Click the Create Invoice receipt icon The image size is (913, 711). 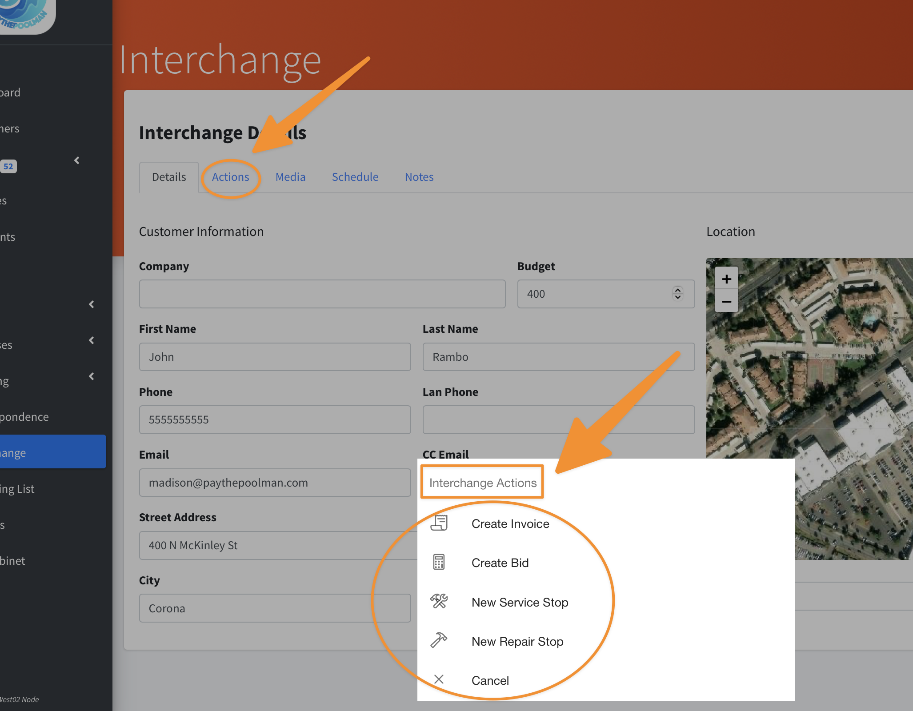point(439,523)
